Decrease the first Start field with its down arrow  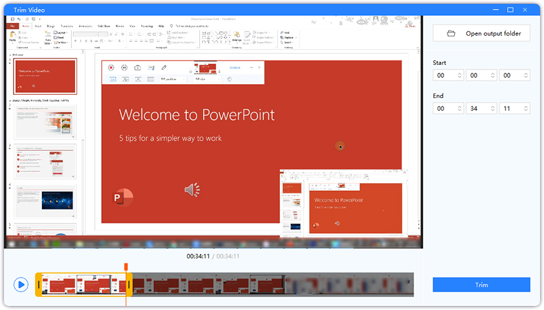[459, 77]
